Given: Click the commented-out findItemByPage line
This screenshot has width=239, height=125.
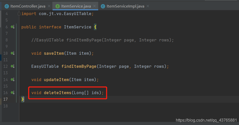Looking at the screenshot, I should tap(102, 40).
